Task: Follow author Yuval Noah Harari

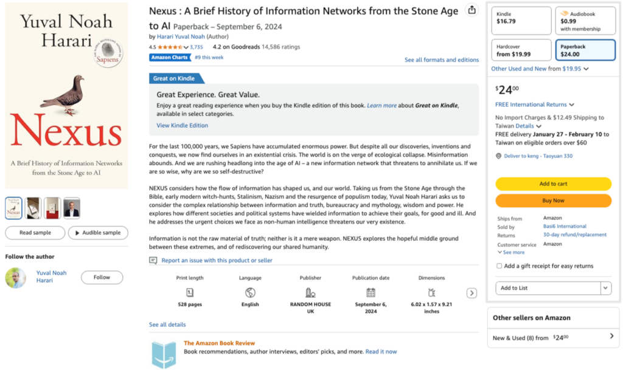Action: click(x=102, y=278)
